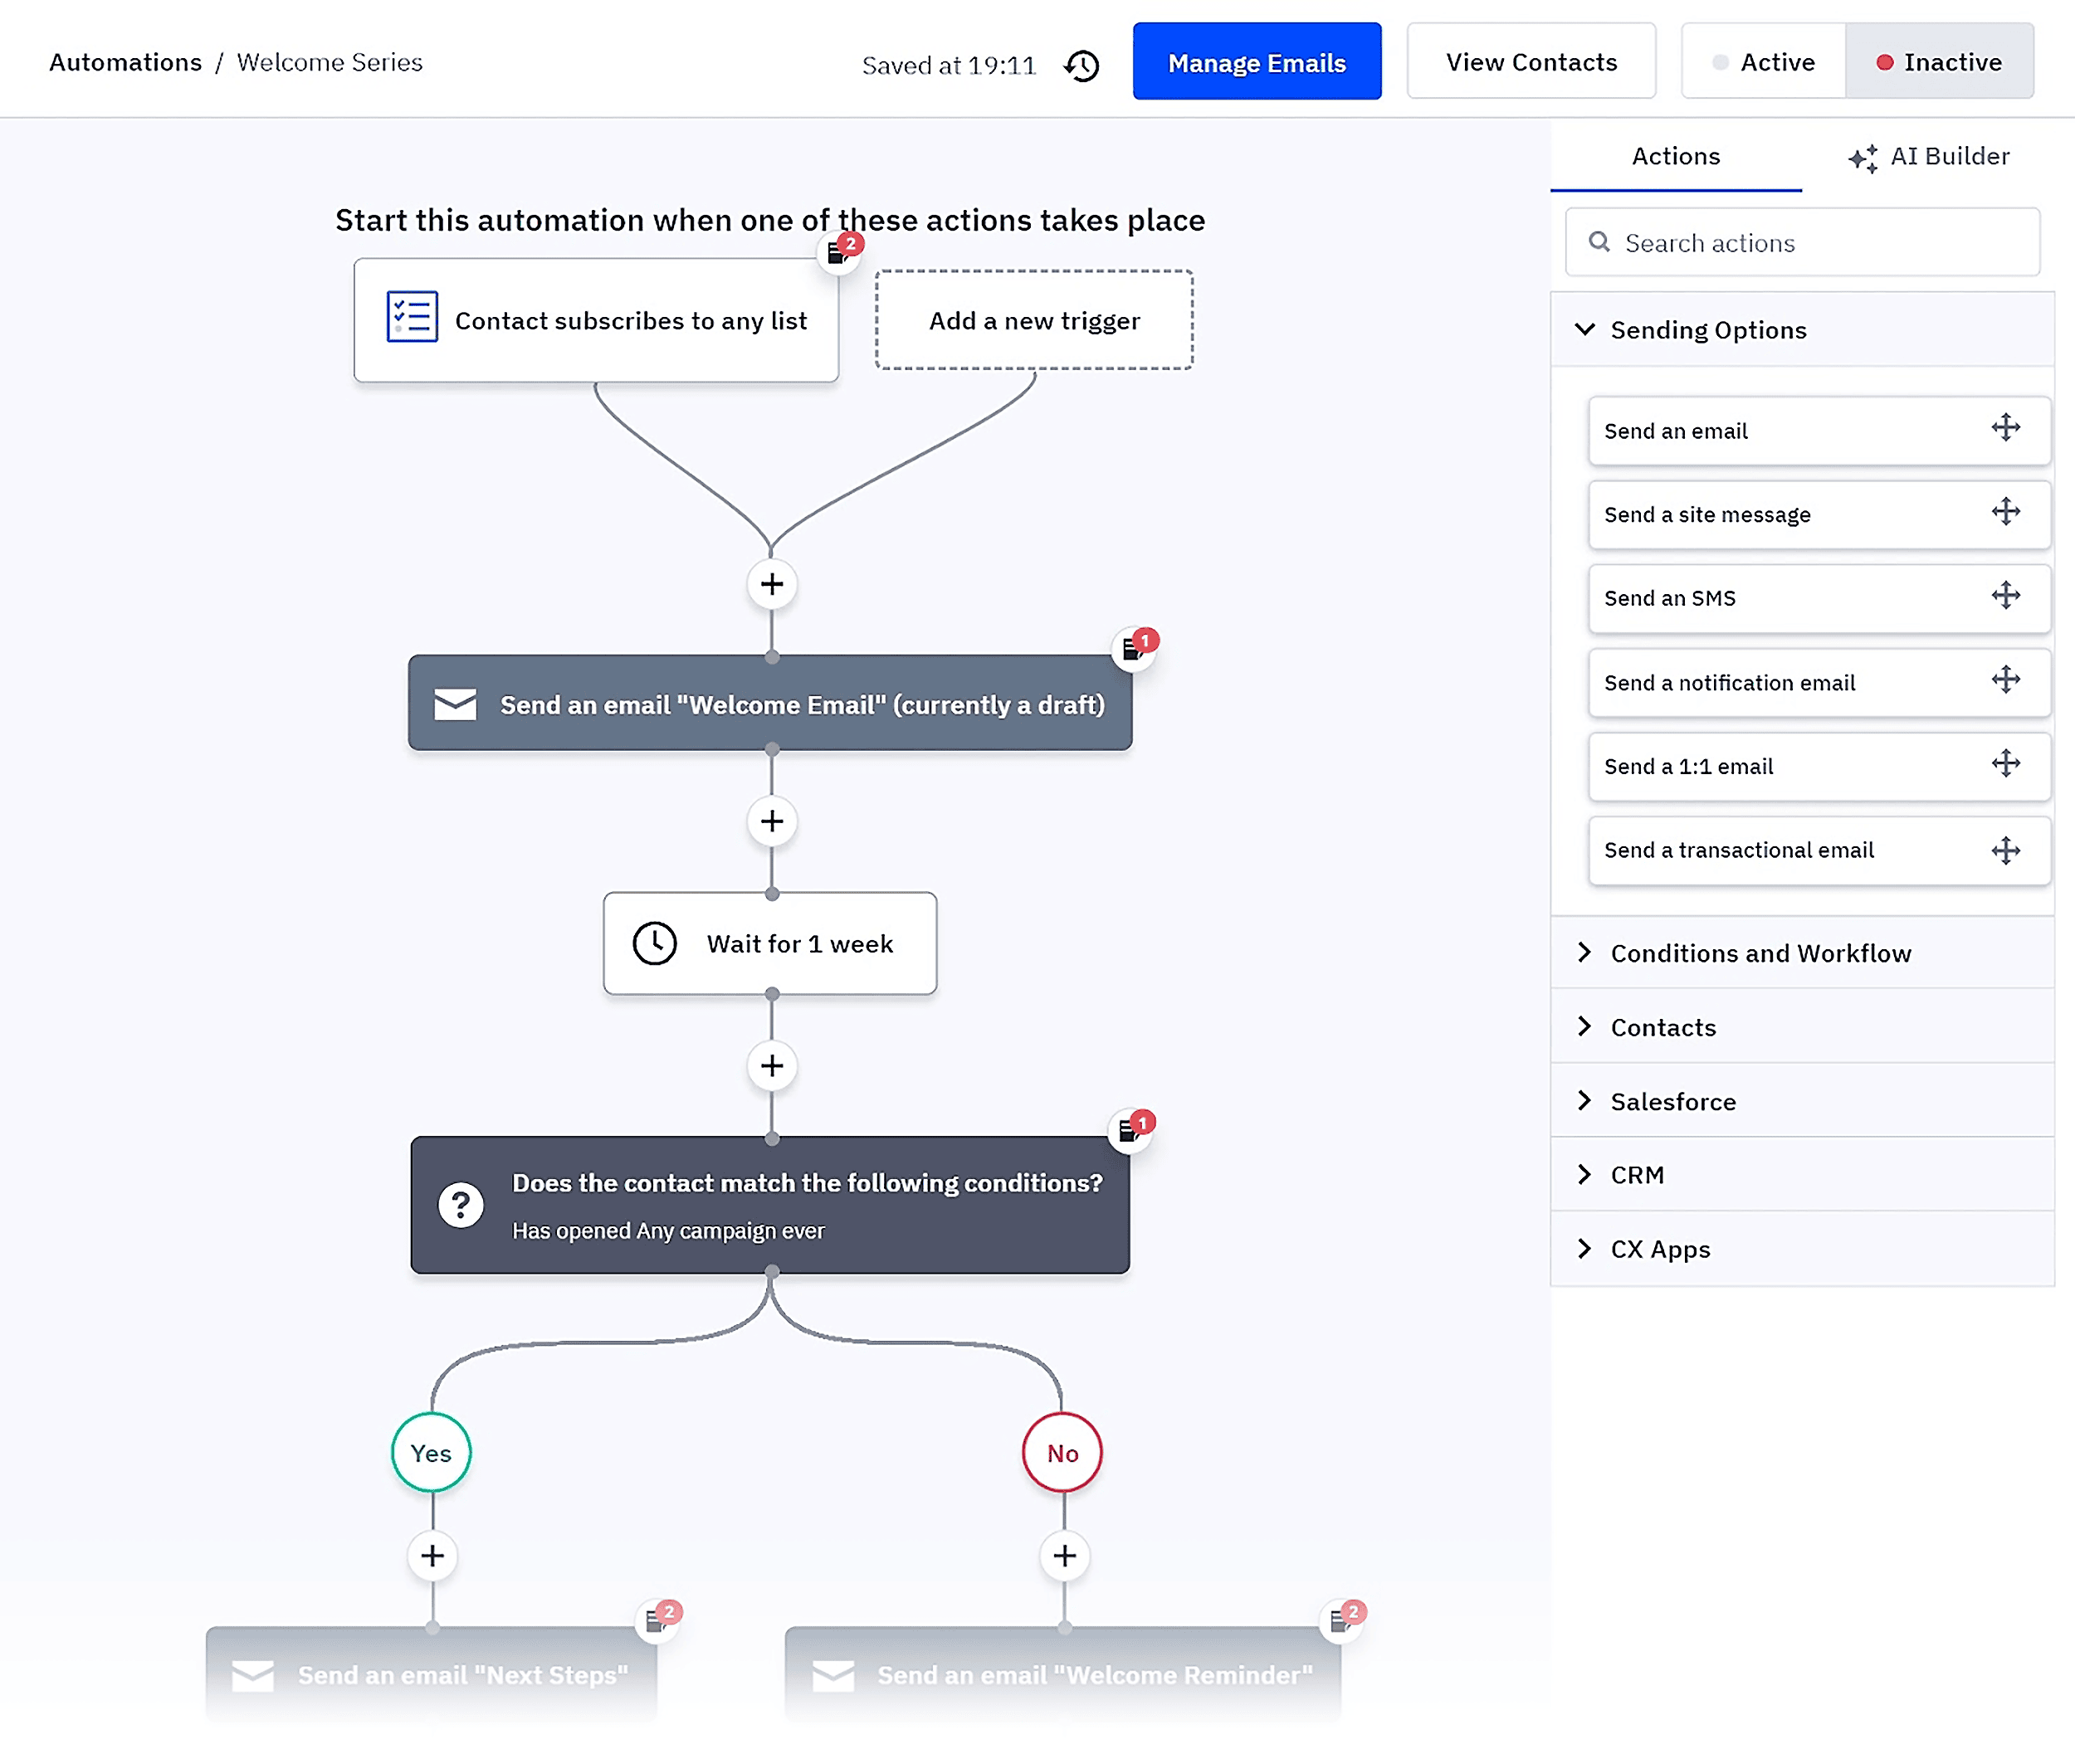The height and width of the screenshot is (1764, 2075).
Task: Select the Actions tab
Action: [1676, 156]
